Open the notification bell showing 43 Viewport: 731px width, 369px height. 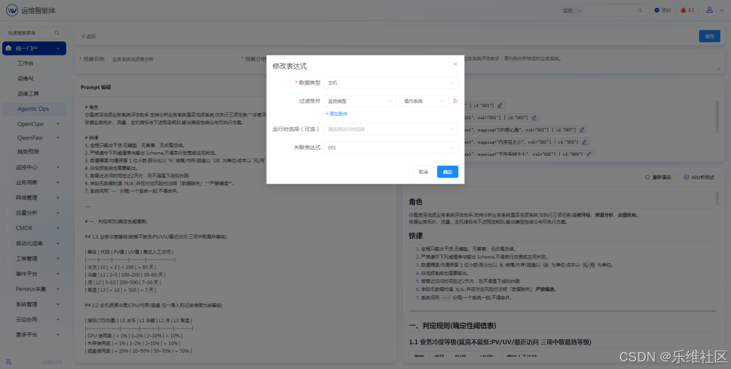[683, 10]
